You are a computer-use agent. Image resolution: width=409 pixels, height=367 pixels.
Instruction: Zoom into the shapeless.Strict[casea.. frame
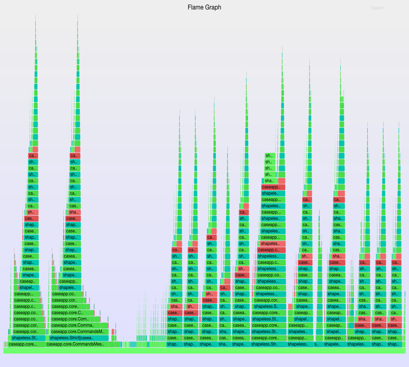[79, 338]
